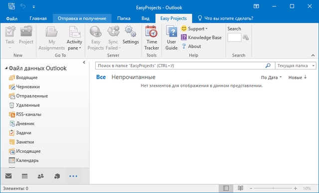Open the Текущая папка scope dropdown
The width and height of the screenshot is (319, 193).
coord(296,65)
